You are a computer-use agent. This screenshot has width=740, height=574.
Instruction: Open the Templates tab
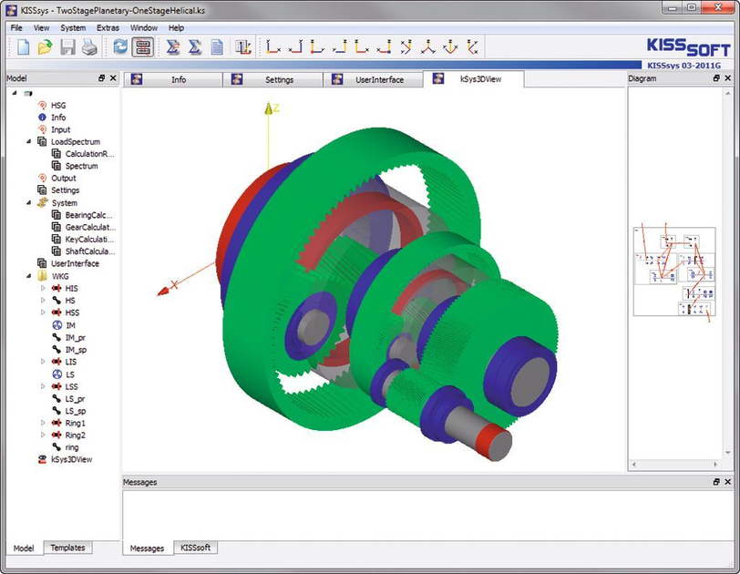tap(68, 548)
